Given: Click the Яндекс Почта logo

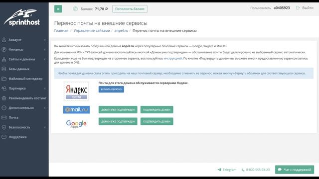Looking at the screenshot, I should (76, 91).
